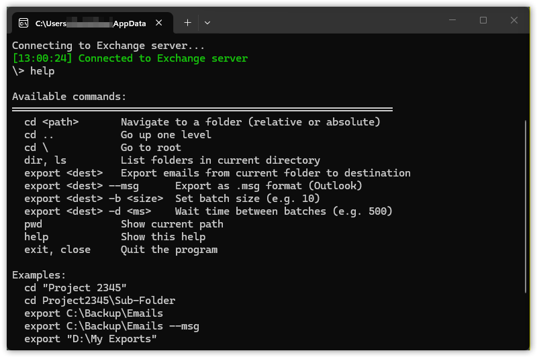The width and height of the screenshot is (537, 357).
Task: Click the 'Examples:' heading text
Action: [x=39, y=275]
